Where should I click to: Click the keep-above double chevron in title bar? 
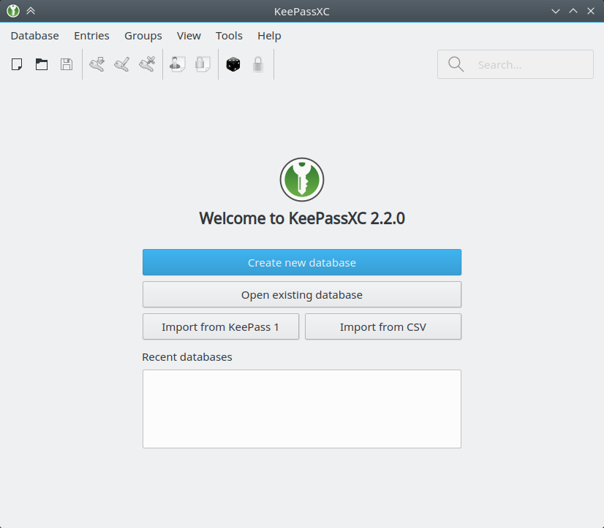coord(31,11)
